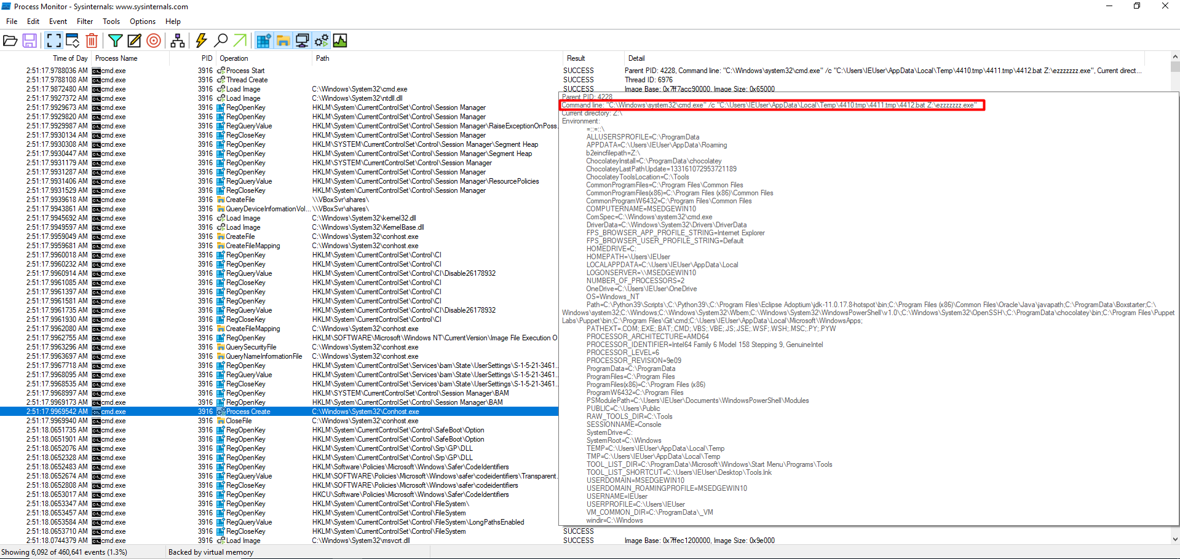Click the PATHEXT environment variable line
Screen dimensions: 1180x559
tap(711, 329)
